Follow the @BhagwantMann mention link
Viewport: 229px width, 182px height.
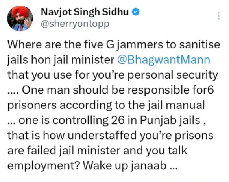164,60
